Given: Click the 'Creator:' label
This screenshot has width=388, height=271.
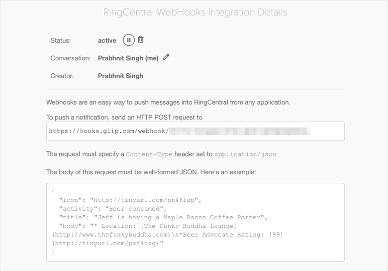Looking at the screenshot, I should (x=62, y=76).
